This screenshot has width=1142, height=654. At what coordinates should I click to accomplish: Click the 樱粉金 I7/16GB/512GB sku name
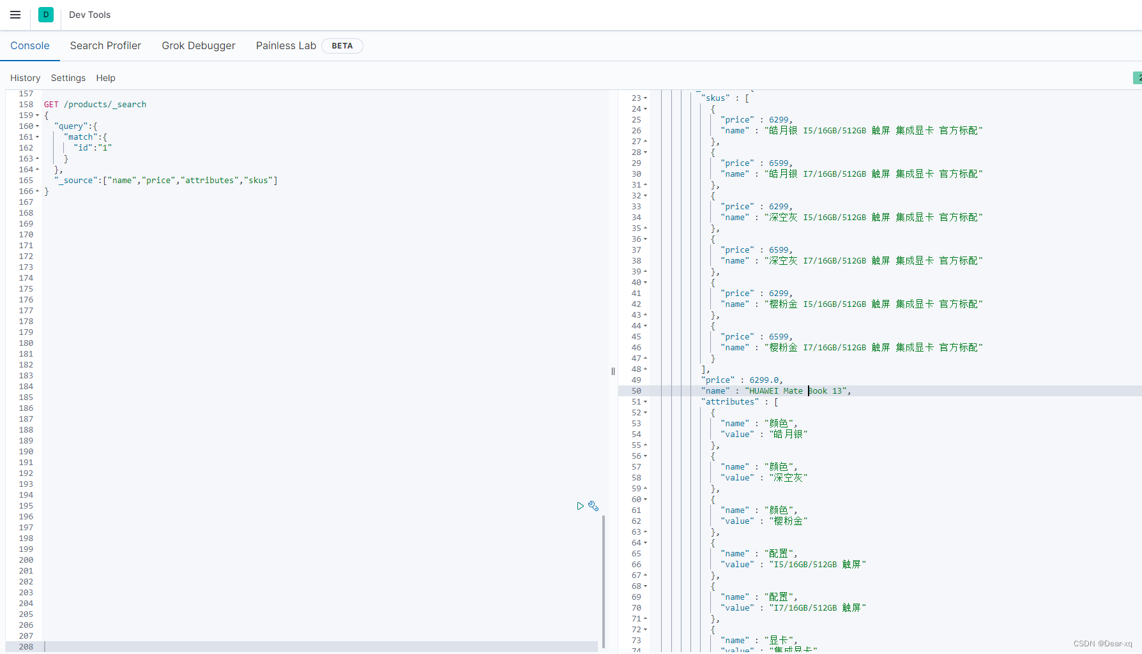873,348
